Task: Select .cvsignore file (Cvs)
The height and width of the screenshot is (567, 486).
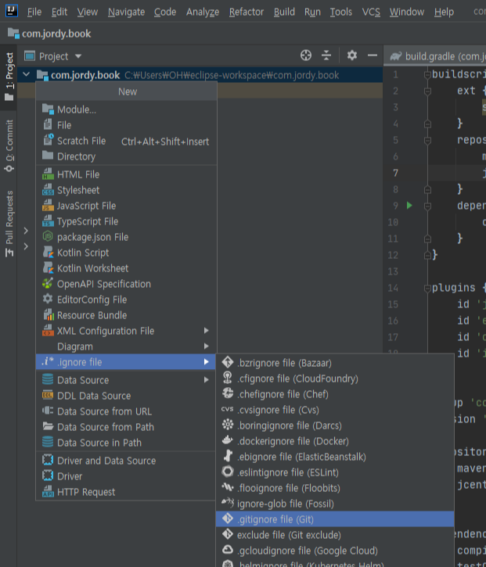Action: tap(335, 410)
